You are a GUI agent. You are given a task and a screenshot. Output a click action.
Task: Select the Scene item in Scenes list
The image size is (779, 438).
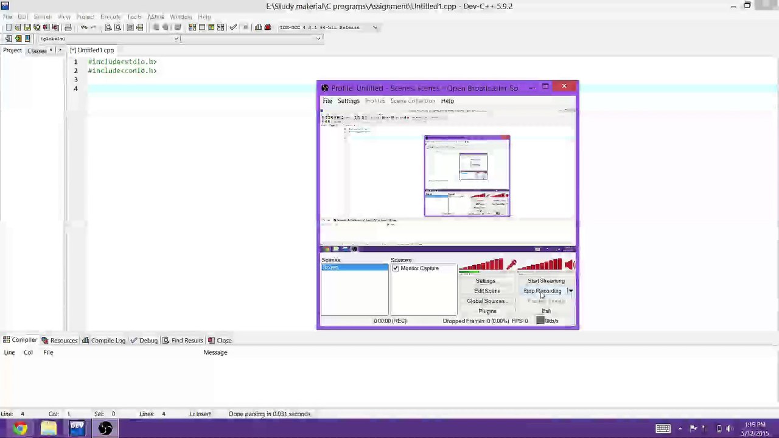tap(354, 268)
